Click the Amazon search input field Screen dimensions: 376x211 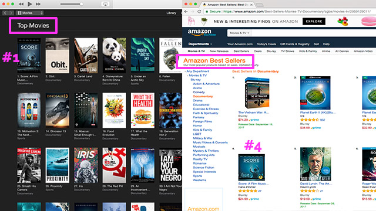point(313,33)
